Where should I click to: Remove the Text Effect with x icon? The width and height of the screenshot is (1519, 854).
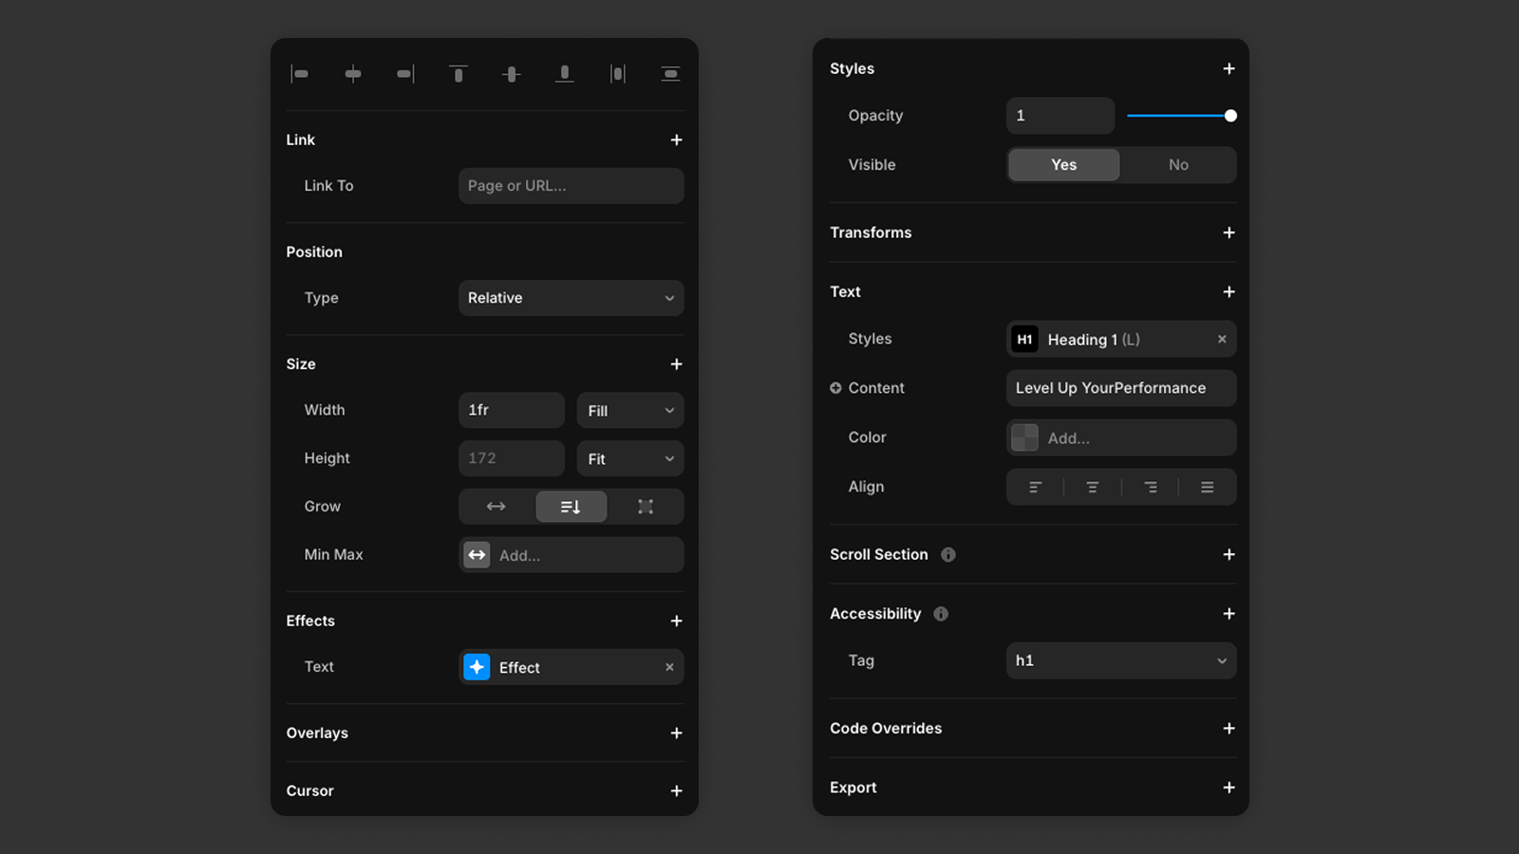[x=669, y=667]
